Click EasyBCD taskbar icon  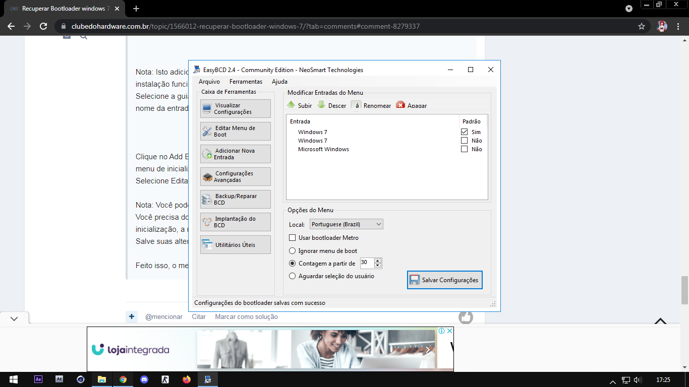coord(208,379)
